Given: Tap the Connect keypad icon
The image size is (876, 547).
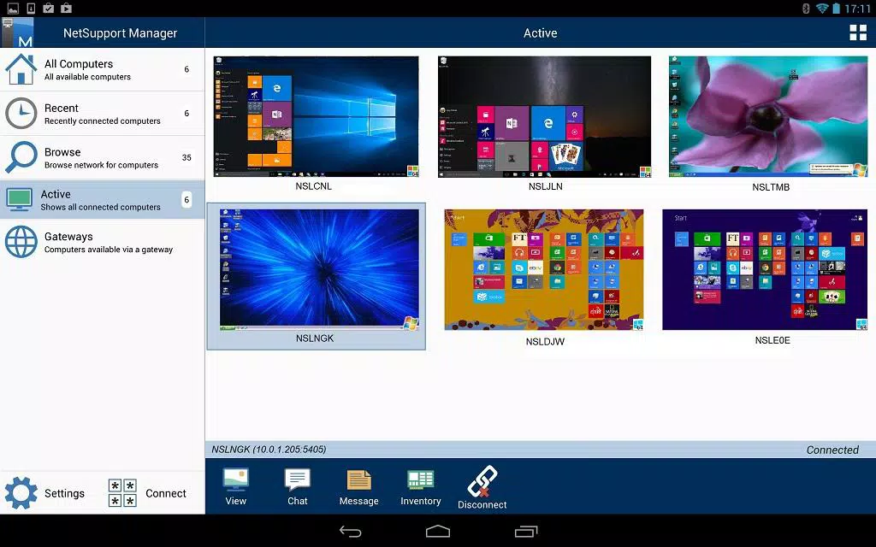Looking at the screenshot, I should [122, 493].
